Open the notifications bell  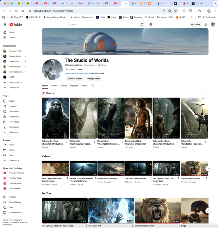click(205, 24)
